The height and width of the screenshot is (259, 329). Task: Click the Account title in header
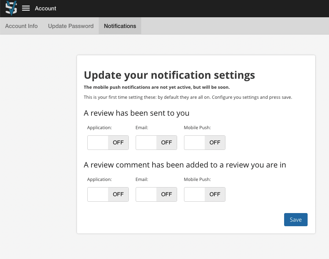[46, 8]
